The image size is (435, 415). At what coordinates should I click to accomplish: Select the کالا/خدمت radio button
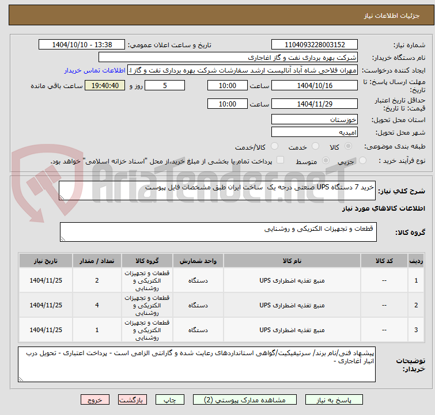coord(274,146)
